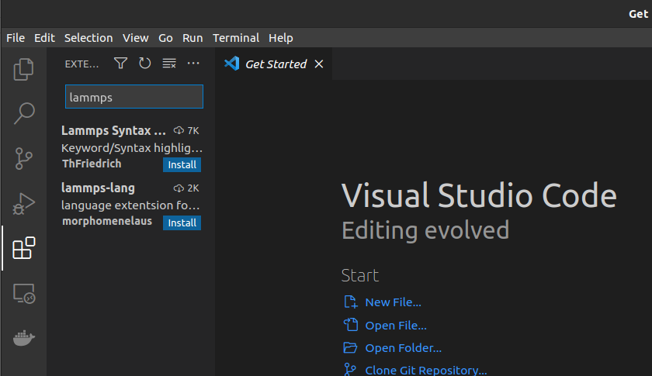The image size is (652, 376).
Task: Open the Go menu
Action: (x=165, y=38)
